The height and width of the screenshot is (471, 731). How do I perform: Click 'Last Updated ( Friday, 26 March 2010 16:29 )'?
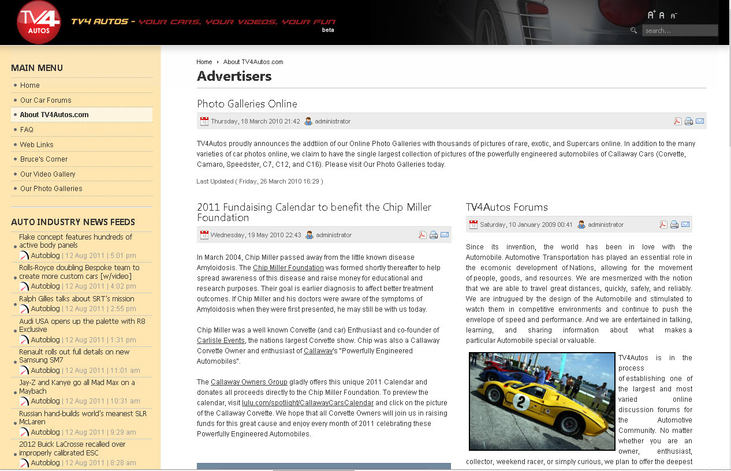(x=260, y=181)
